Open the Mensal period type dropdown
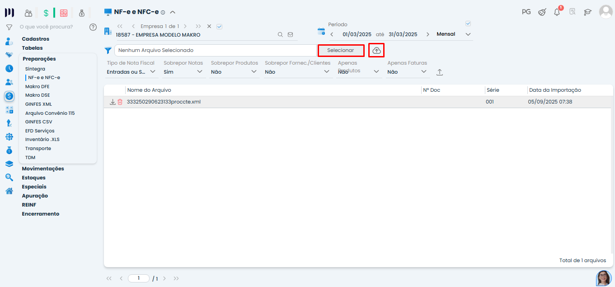This screenshot has width=615, height=287. (x=453, y=34)
